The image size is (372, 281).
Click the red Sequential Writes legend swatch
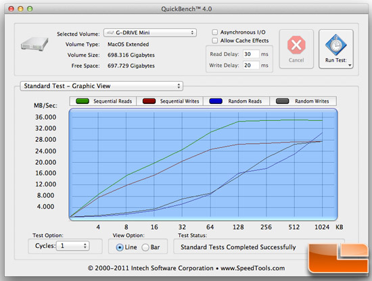tap(149, 101)
